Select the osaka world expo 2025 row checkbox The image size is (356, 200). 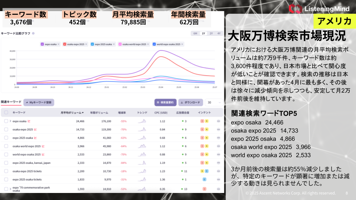[x=6, y=146]
